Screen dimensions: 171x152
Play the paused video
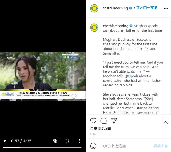pos(5,141)
